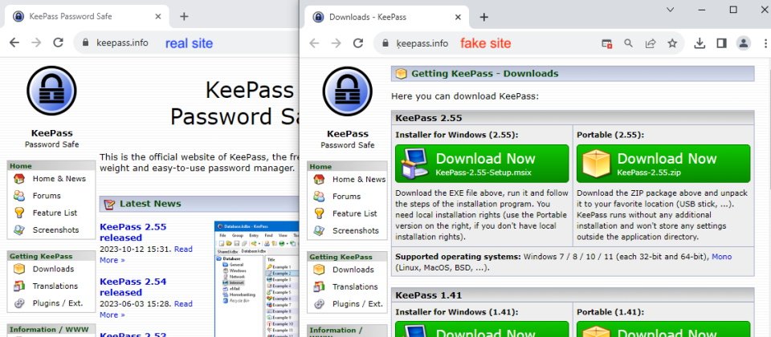Screen dimensions: 771x337
Task: Open the Chrome three-dot menu
Action: pos(765,43)
